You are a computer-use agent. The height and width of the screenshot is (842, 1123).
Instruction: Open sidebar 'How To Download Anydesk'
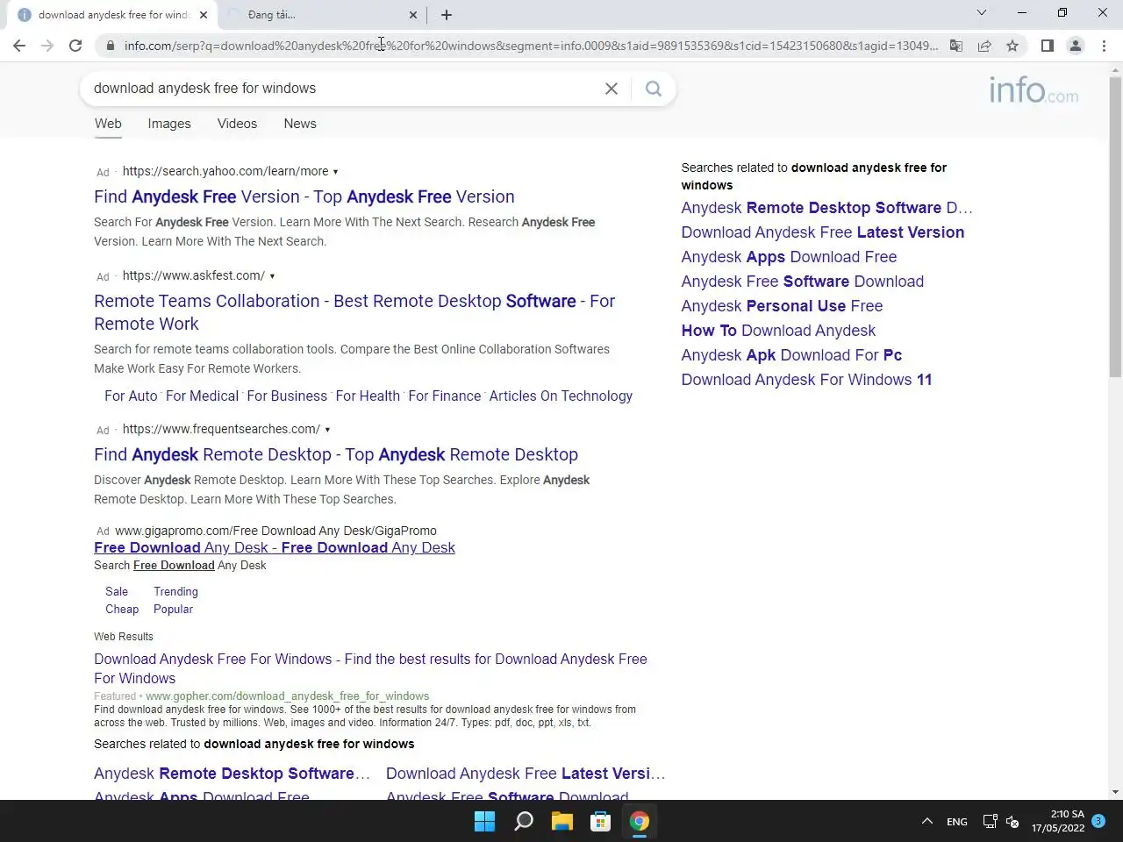coord(778,331)
